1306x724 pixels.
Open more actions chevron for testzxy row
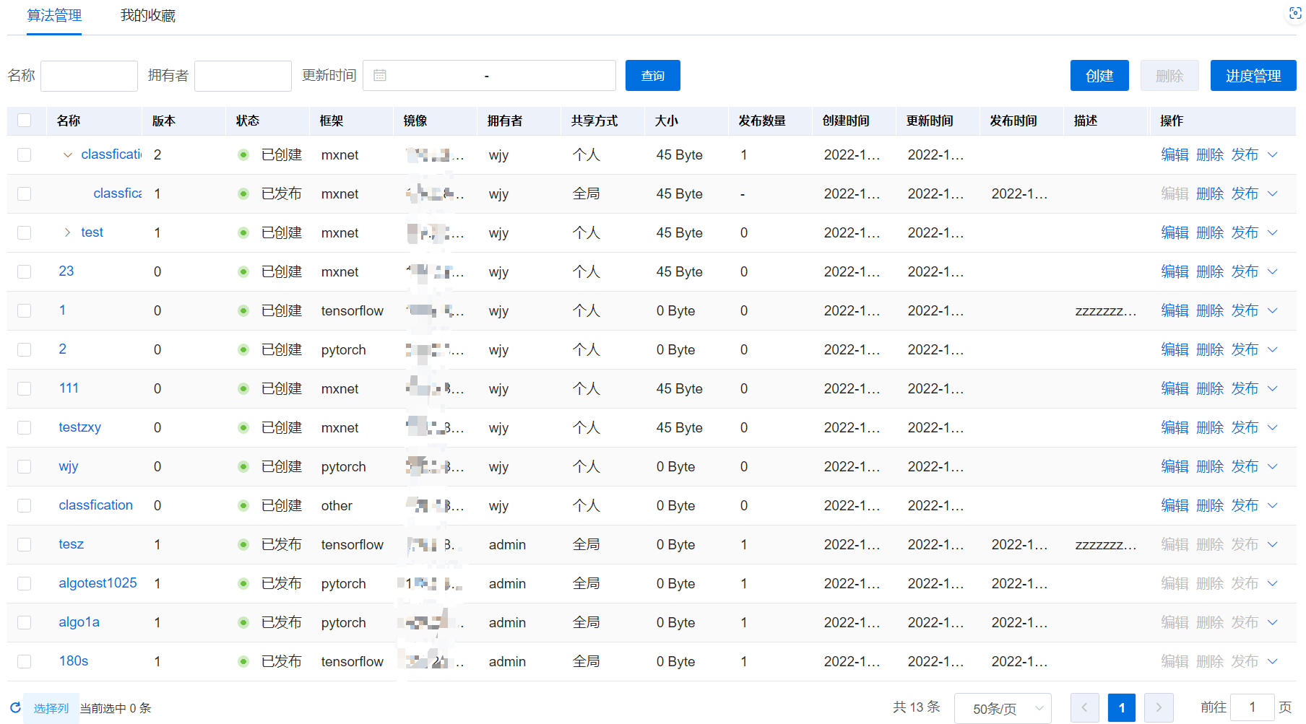[1273, 428]
